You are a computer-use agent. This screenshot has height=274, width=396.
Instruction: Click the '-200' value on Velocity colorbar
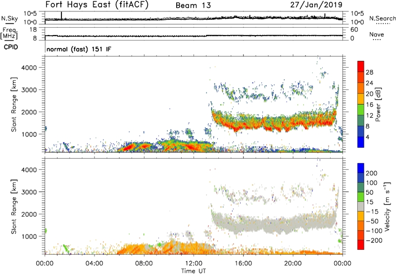pos(374,240)
